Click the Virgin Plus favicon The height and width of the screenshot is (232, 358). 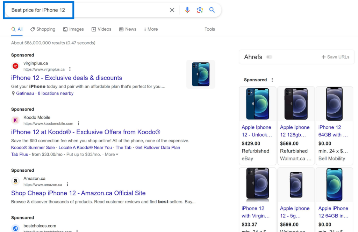(x=15, y=66)
